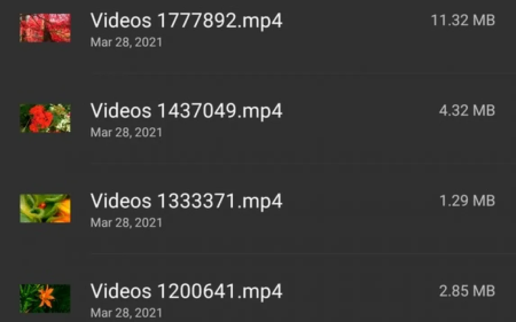The height and width of the screenshot is (322, 516).
Task: Tap the date under Videos 1777892.mp4
Action: [127, 42]
